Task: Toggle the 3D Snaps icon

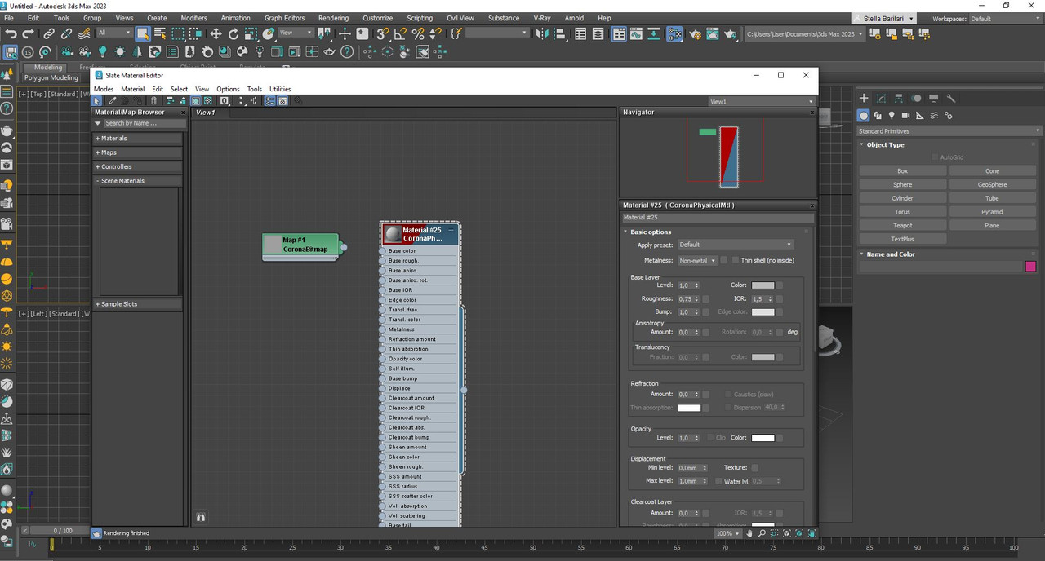Action: [382, 33]
